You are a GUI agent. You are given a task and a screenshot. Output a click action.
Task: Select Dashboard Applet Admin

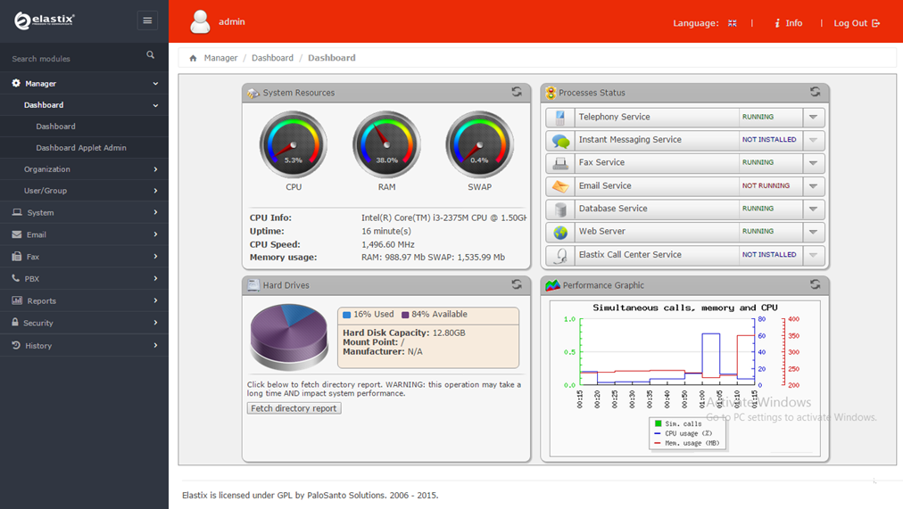84,148
